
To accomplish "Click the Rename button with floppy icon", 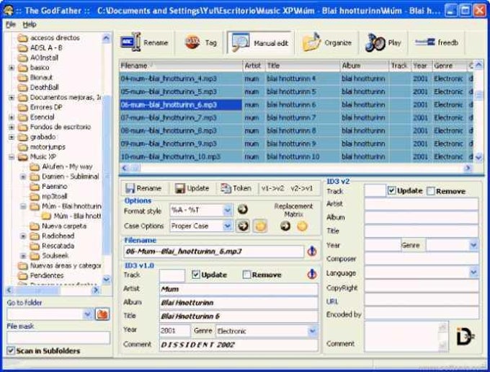I will [x=143, y=188].
